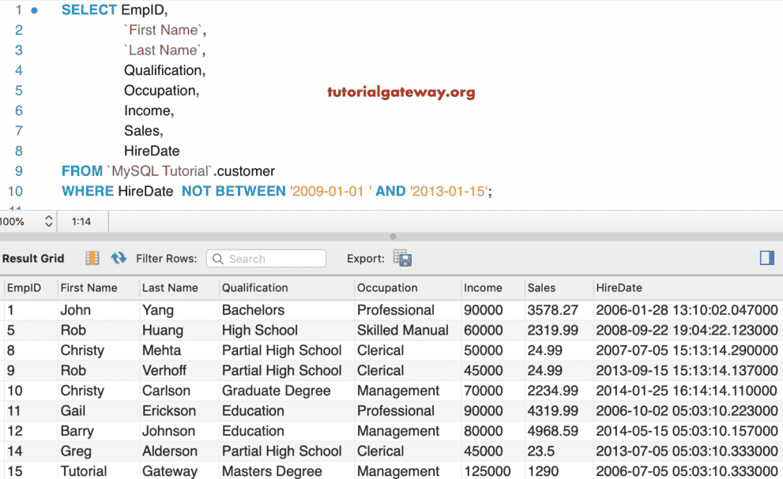783x479 pixels.
Task: Select the Sales cell '2319.99'
Action: pos(553,331)
